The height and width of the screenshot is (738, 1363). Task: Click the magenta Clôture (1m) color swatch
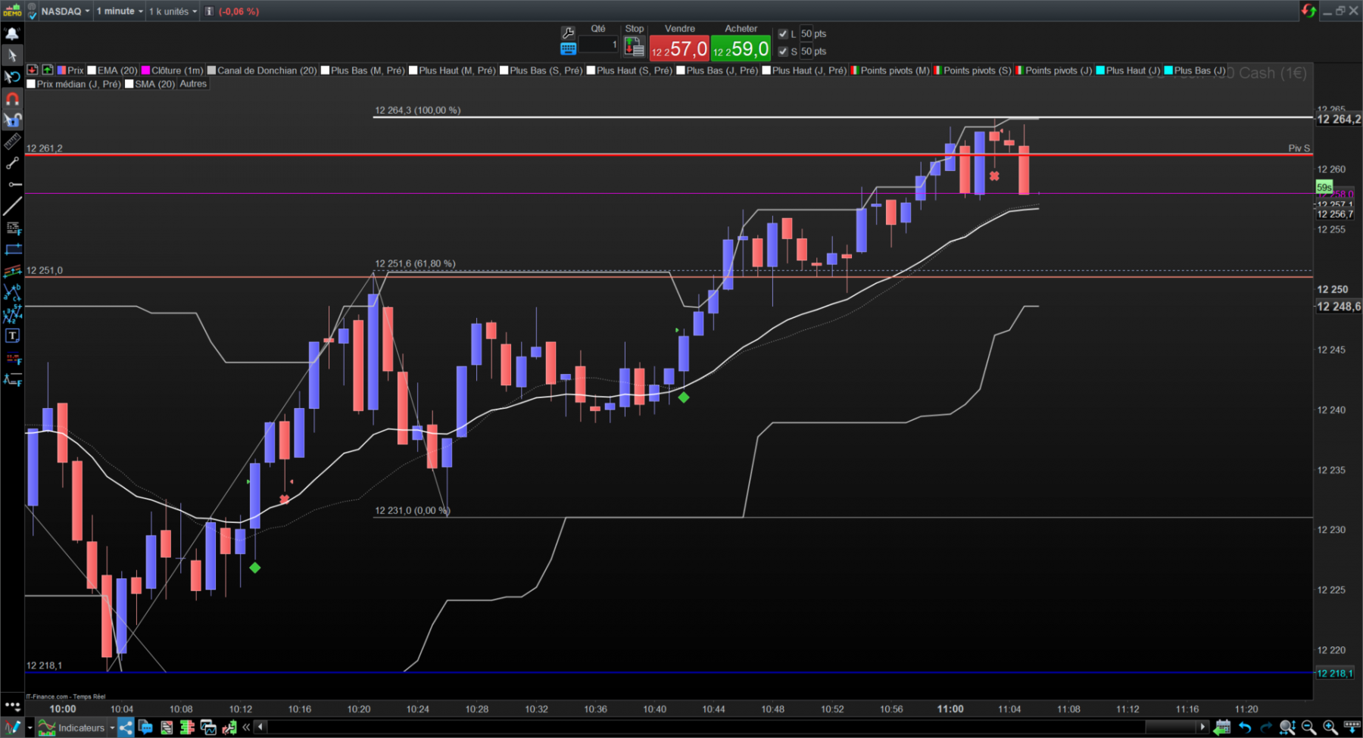coord(146,70)
